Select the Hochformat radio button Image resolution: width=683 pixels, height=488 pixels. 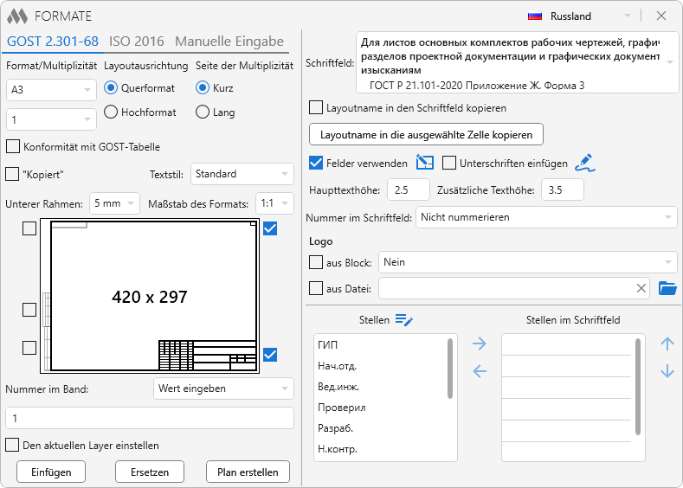pos(111,112)
